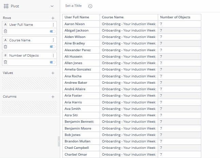Screen dimensions: 220x158
Task: Select the Ana Rocha cell
Action: pos(81,76)
